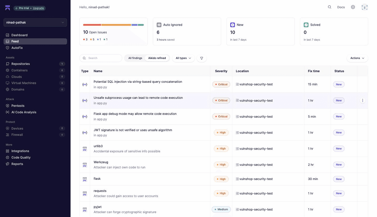Open Devices in sidebar
Image resolution: width=377 pixels, height=217 pixels.
point(35,129)
